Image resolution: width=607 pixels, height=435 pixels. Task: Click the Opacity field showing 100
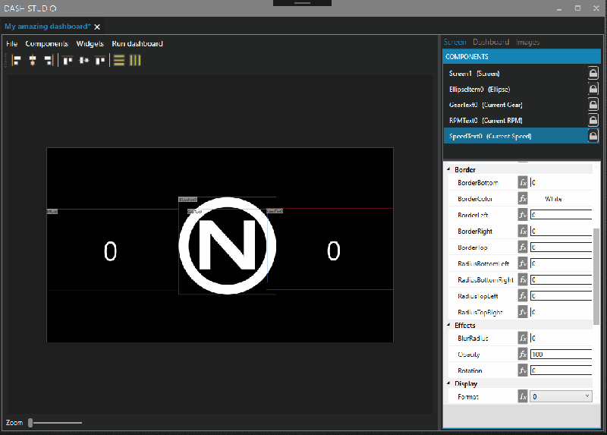(561, 354)
